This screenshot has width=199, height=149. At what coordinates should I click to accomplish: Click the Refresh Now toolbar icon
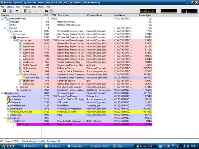coord(11,11)
